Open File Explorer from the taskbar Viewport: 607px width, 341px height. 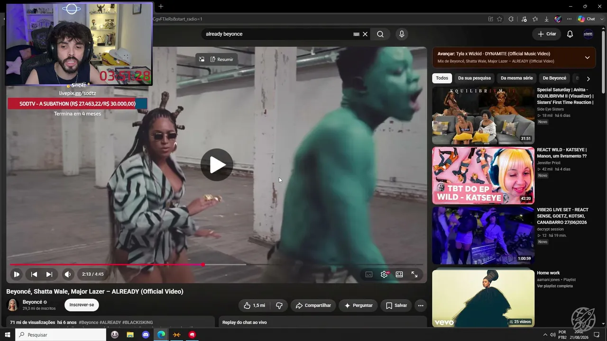[130, 335]
